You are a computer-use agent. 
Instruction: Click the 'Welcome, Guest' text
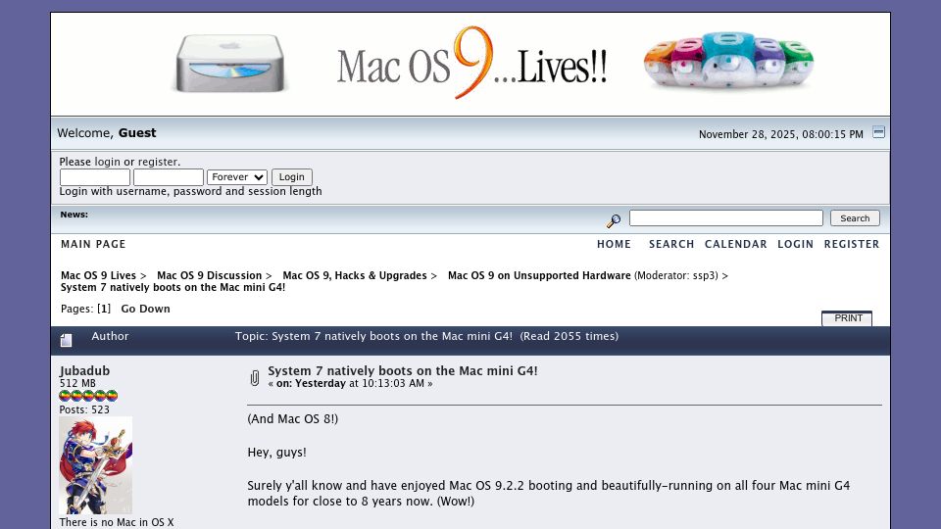point(106,133)
